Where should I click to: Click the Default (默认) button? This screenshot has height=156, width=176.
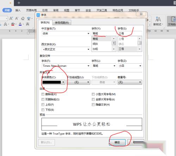(46, 142)
